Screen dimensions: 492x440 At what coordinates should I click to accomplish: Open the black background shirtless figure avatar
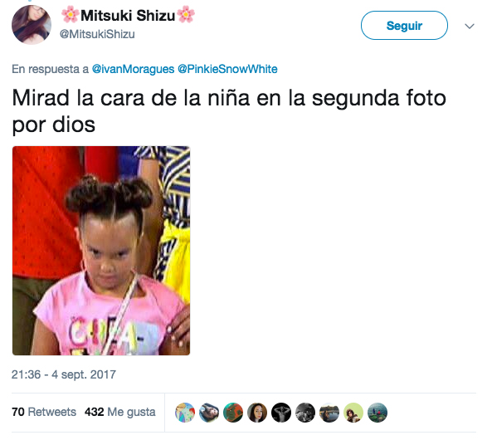[x=281, y=413]
